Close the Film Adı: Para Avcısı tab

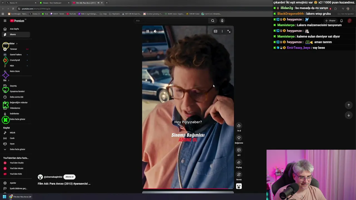(x=102, y=3)
